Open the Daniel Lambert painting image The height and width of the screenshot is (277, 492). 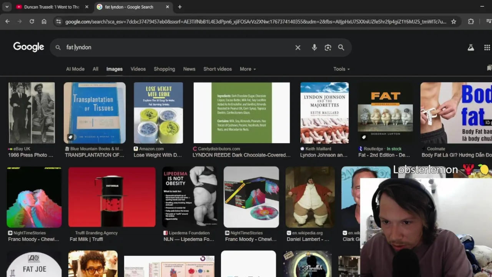click(x=310, y=197)
